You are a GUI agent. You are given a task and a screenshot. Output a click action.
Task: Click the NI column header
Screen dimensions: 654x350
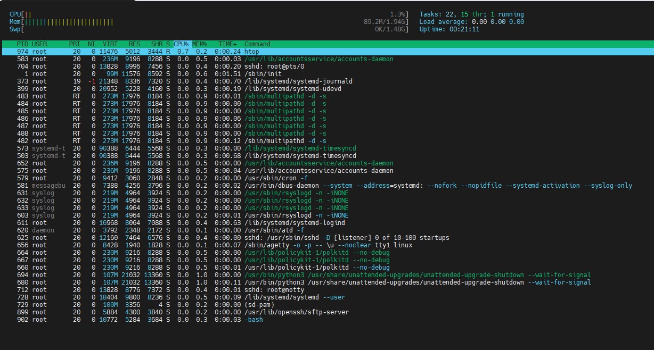click(91, 44)
